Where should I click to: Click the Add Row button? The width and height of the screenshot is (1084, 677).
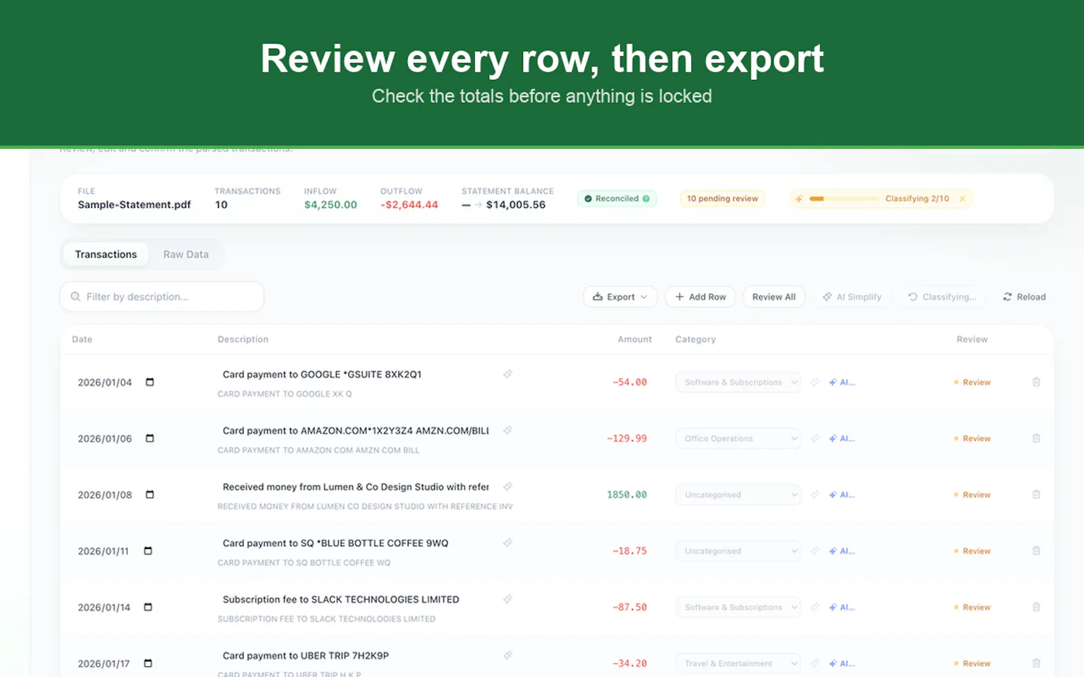coord(701,297)
